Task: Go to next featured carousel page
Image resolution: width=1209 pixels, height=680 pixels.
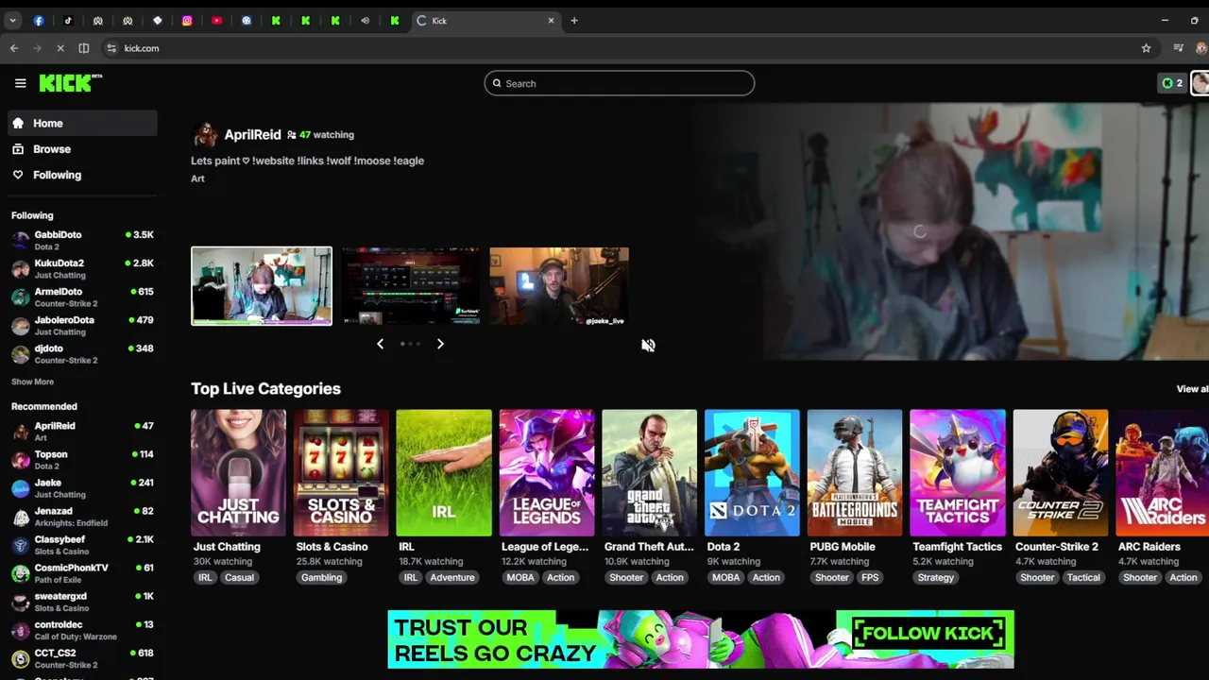Action: point(440,344)
